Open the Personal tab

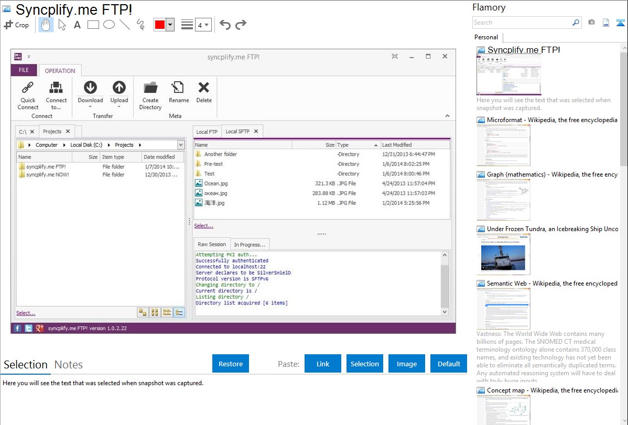[x=486, y=37]
